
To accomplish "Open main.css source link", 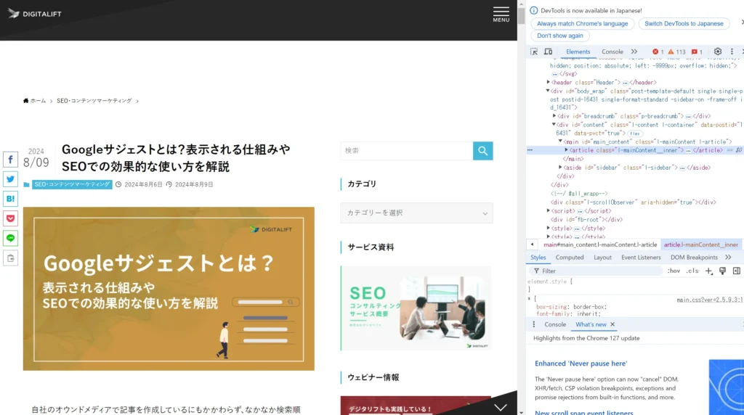I will pos(709,300).
